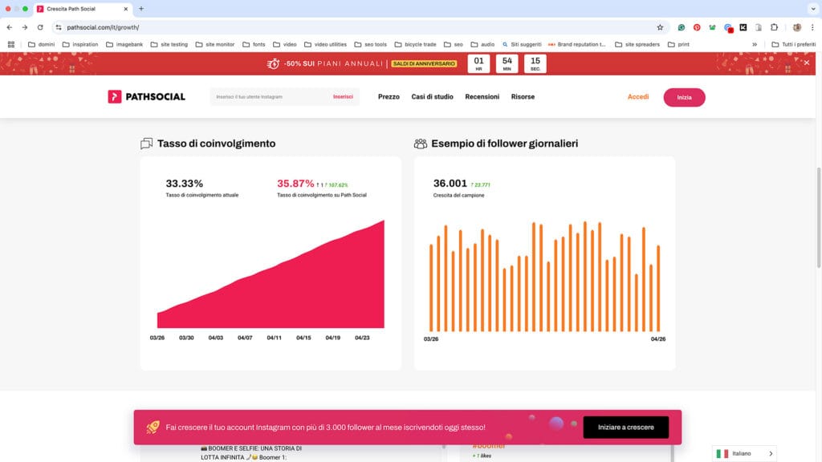The height and width of the screenshot is (462, 822).
Task: Go back to the previous page
Action: (x=10, y=27)
